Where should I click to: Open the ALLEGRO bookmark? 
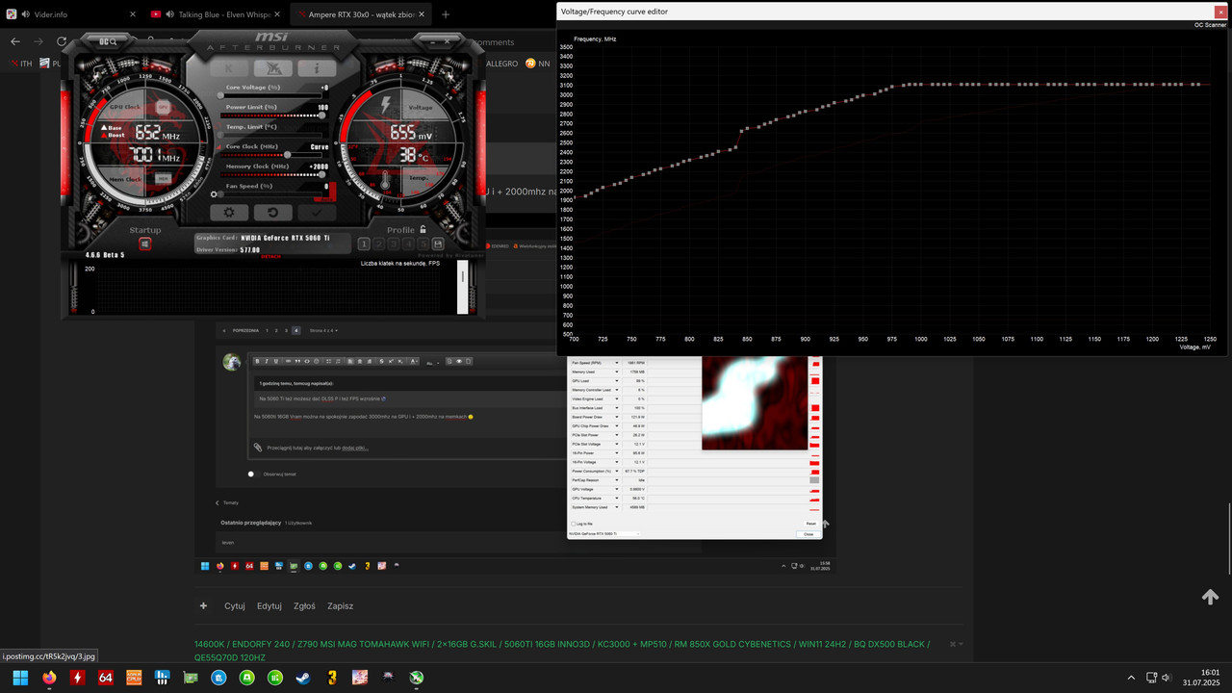[501, 64]
